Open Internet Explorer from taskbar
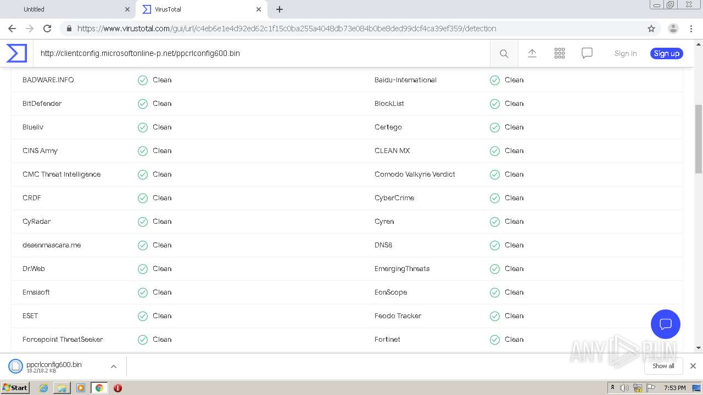 pyautogui.click(x=44, y=388)
